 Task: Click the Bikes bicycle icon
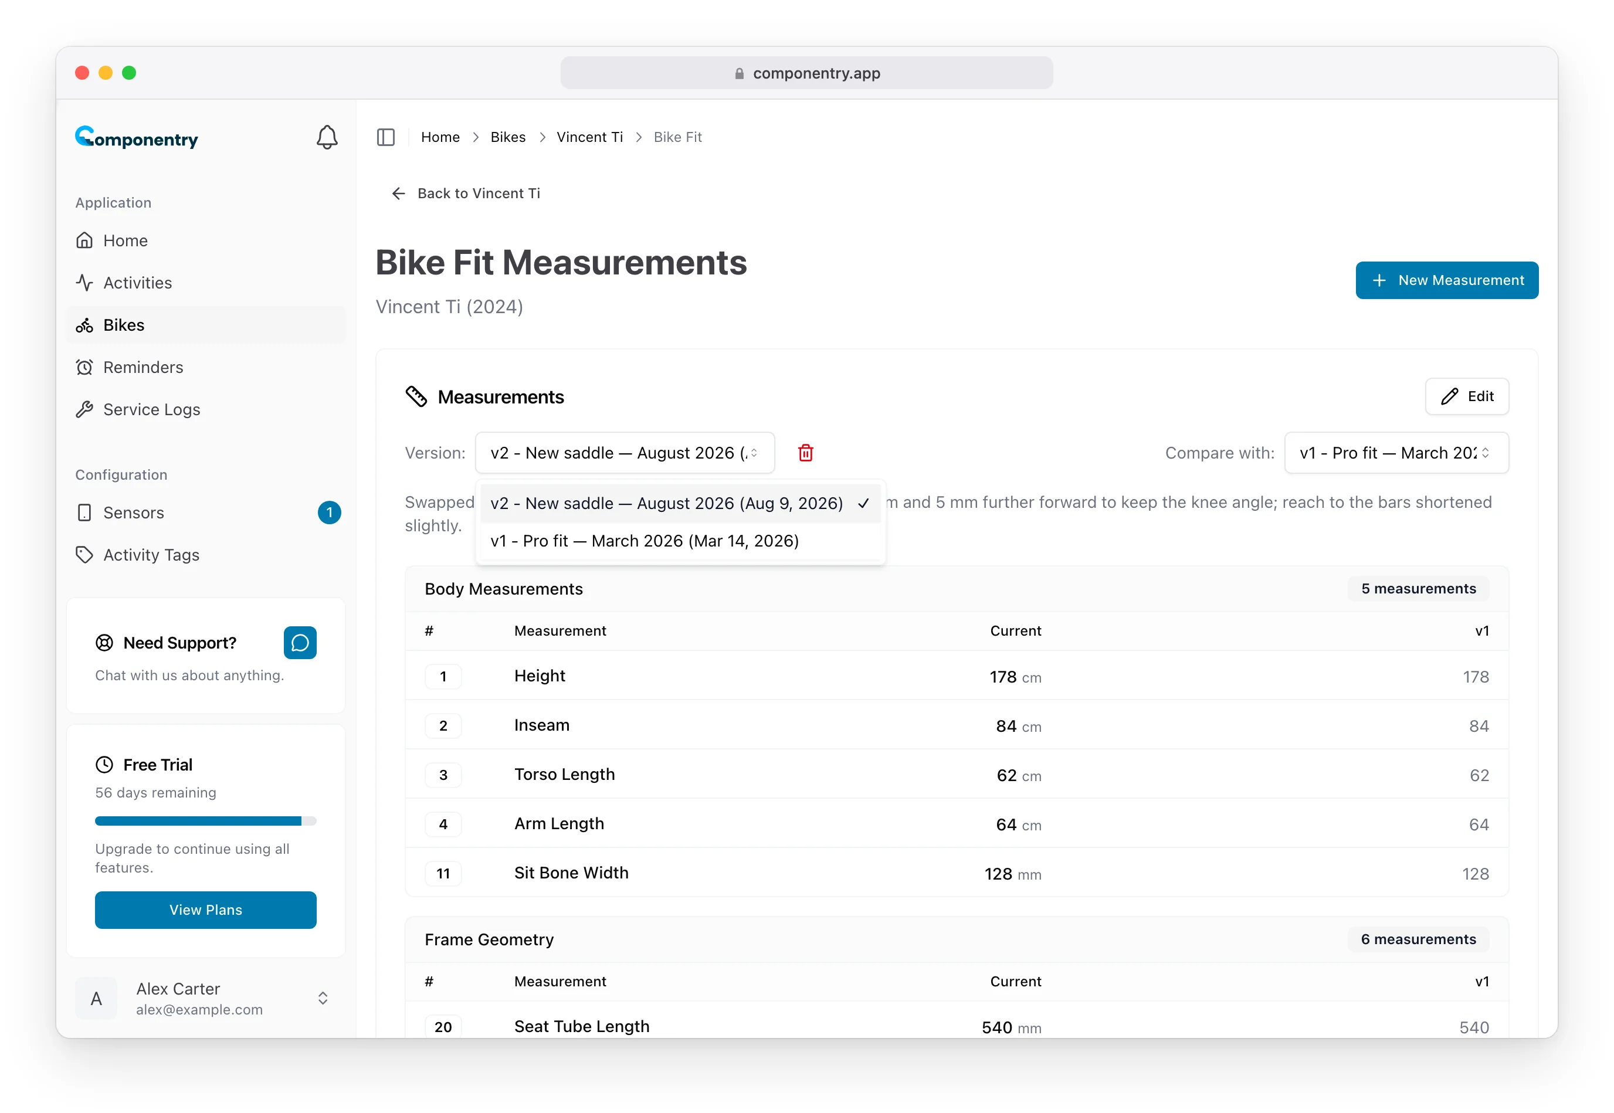pos(84,325)
